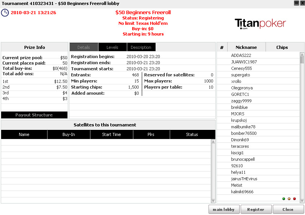Open the Description tab
This screenshot has height=215, width=305.
(x=141, y=47)
